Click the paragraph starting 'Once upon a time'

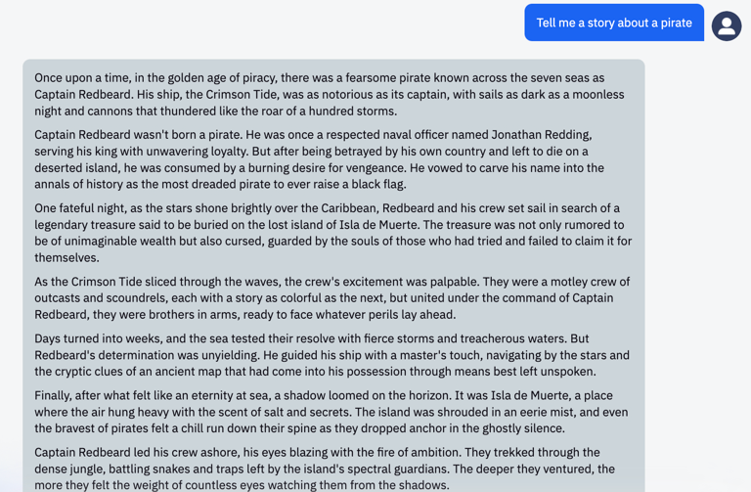click(x=329, y=94)
